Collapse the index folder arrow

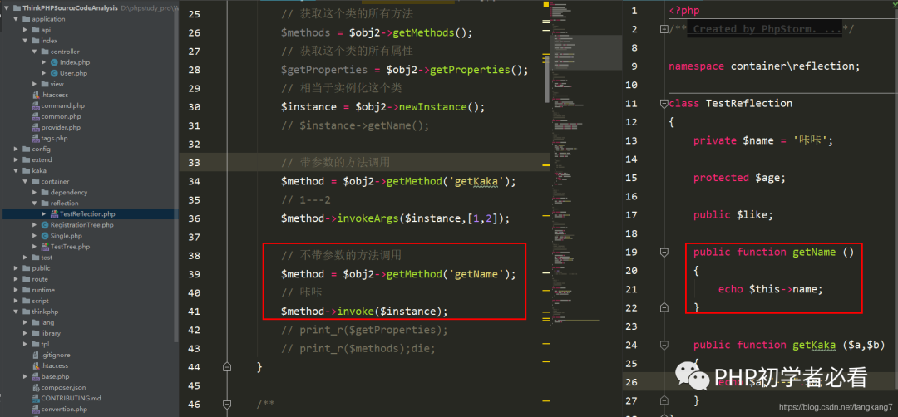(x=26, y=41)
